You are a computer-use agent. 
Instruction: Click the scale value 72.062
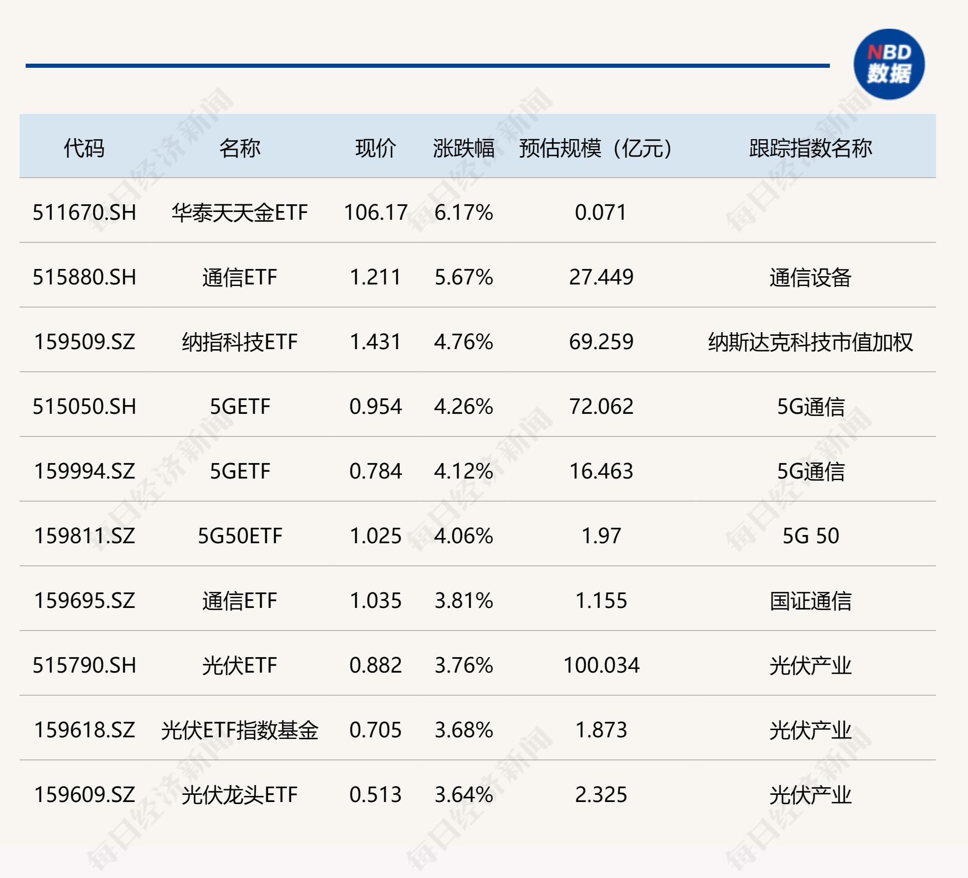click(601, 407)
